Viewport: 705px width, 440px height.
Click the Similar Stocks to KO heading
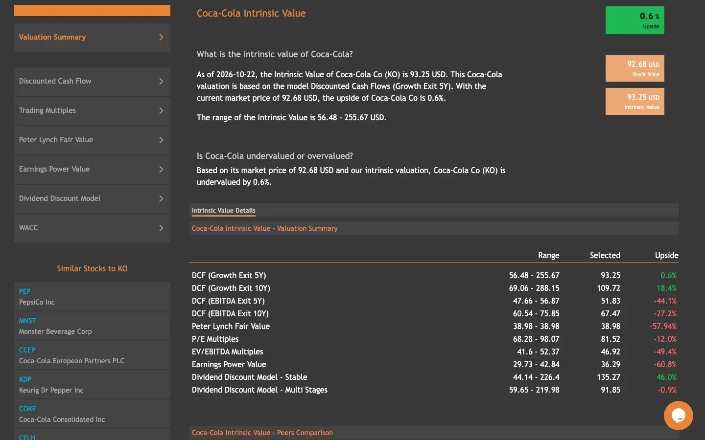coord(92,268)
